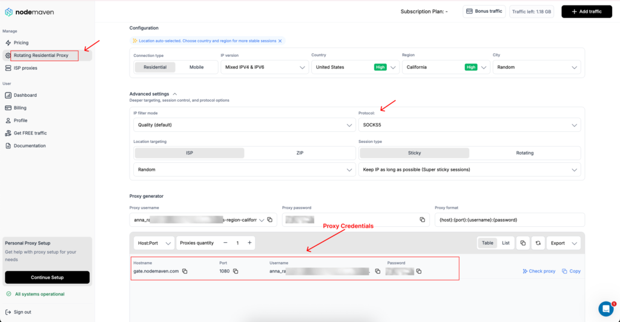Decrease proxies quantity with minus

225,243
